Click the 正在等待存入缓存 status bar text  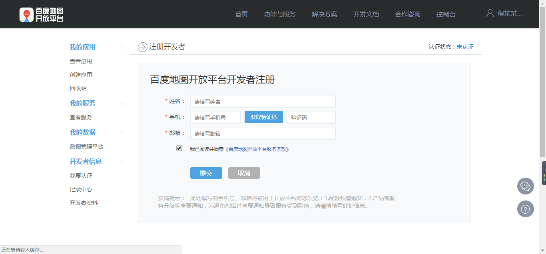[22, 250]
